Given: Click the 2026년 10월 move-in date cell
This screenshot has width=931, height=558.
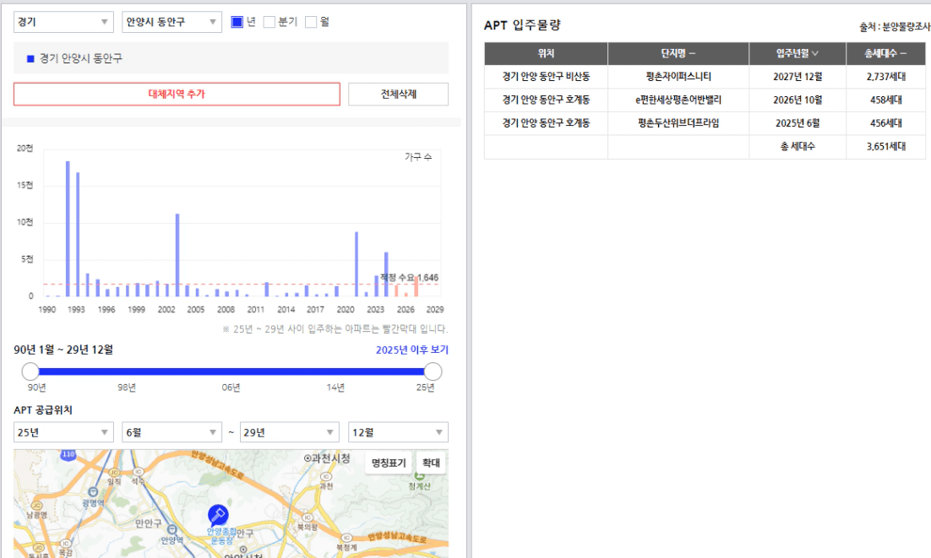Looking at the screenshot, I should click(798, 100).
